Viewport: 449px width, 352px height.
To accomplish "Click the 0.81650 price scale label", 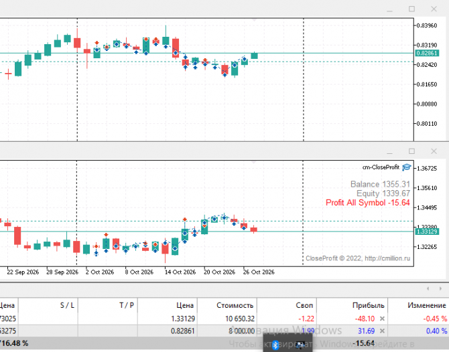I will pos(427,84).
